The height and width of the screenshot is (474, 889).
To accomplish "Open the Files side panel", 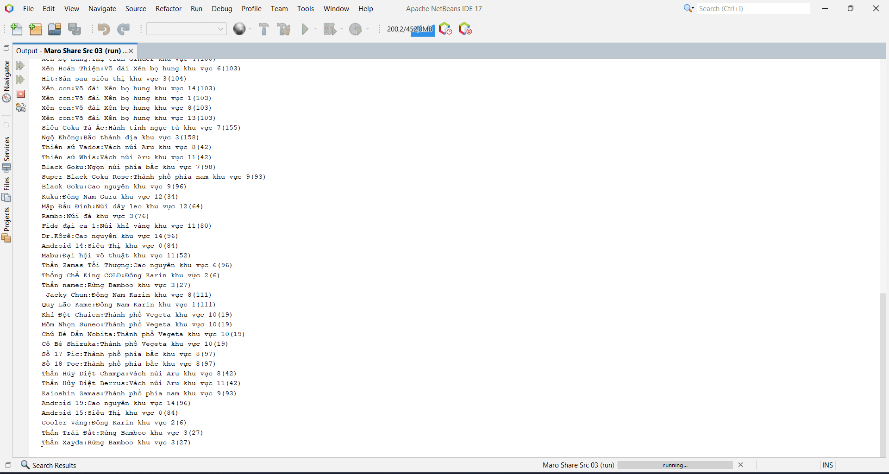I will coord(6,189).
